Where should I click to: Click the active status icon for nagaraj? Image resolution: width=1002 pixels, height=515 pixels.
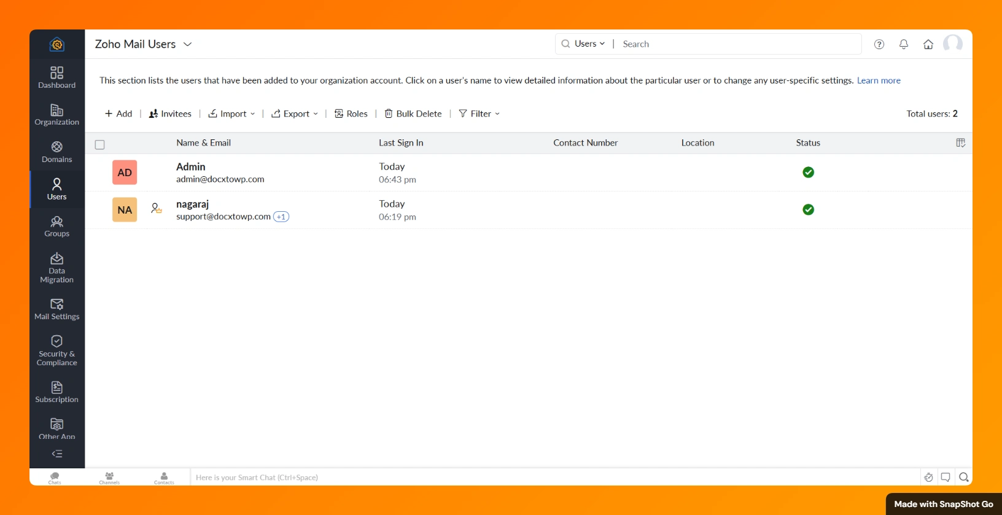coord(809,209)
